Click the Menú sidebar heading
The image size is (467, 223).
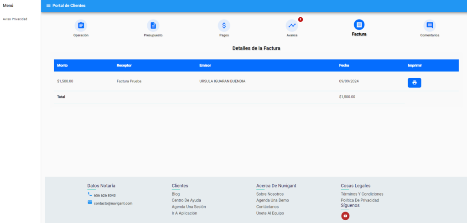coord(8,5)
